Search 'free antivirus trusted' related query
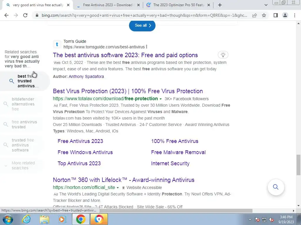The image size is (301, 225). 21,124
